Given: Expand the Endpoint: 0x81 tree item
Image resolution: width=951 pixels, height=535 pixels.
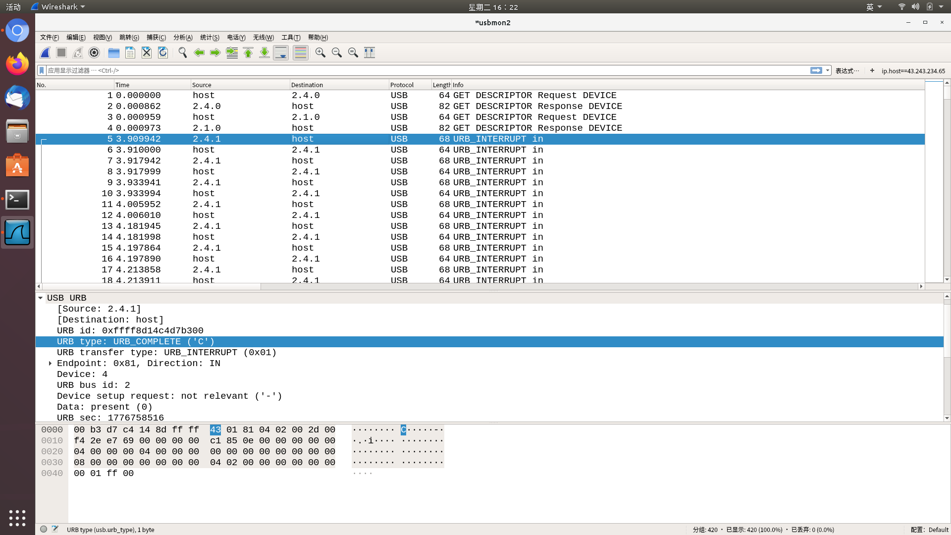Looking at the screenshot, I should tap(50, 364).
